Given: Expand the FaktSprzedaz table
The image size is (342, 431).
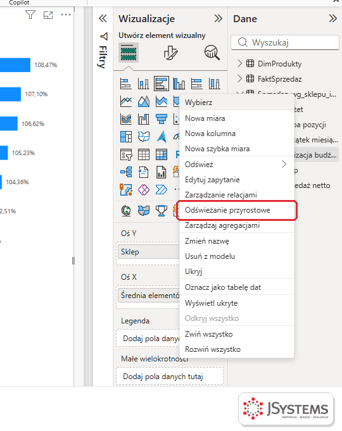Looking at the screenshot, I should click(x=239, y=79).
